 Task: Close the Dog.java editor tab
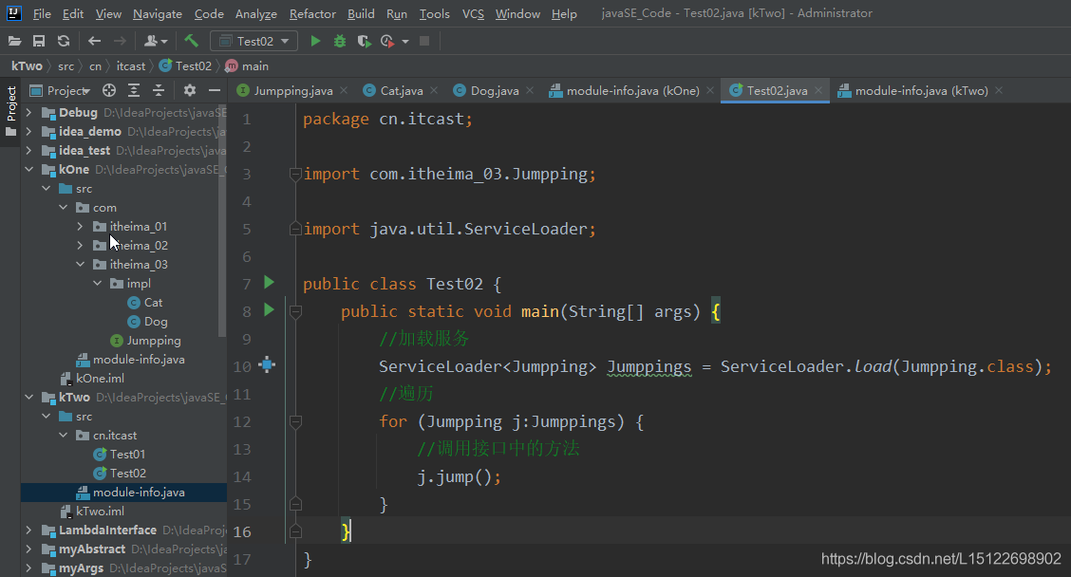[x=530, y=91]
